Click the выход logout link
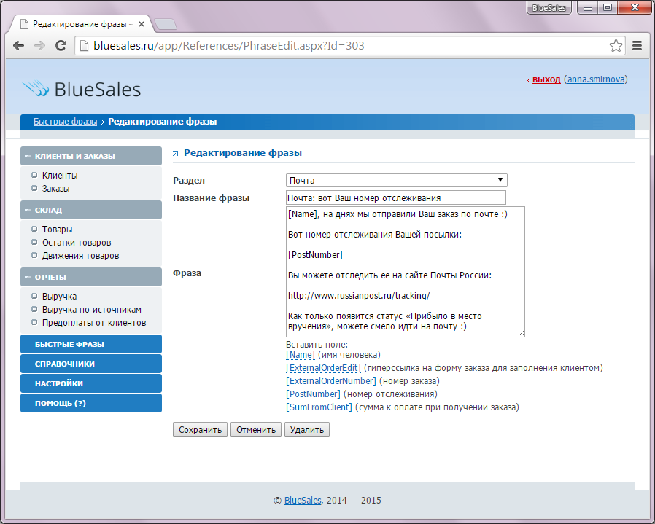Viewport: 655px width, 524px height. point(546,79)
